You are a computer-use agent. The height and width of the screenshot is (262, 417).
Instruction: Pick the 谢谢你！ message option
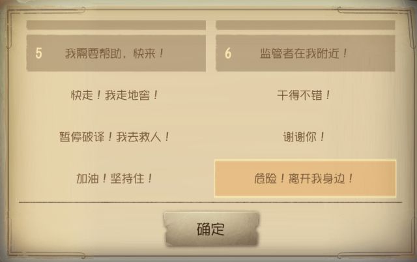point(304,137)
